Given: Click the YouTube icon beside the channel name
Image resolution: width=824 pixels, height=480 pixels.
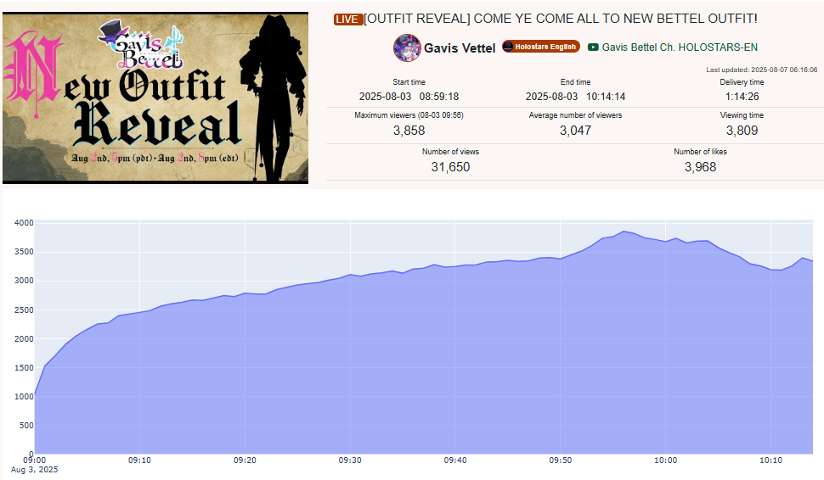Looking at the screenshot, I should tap(593, 47).
